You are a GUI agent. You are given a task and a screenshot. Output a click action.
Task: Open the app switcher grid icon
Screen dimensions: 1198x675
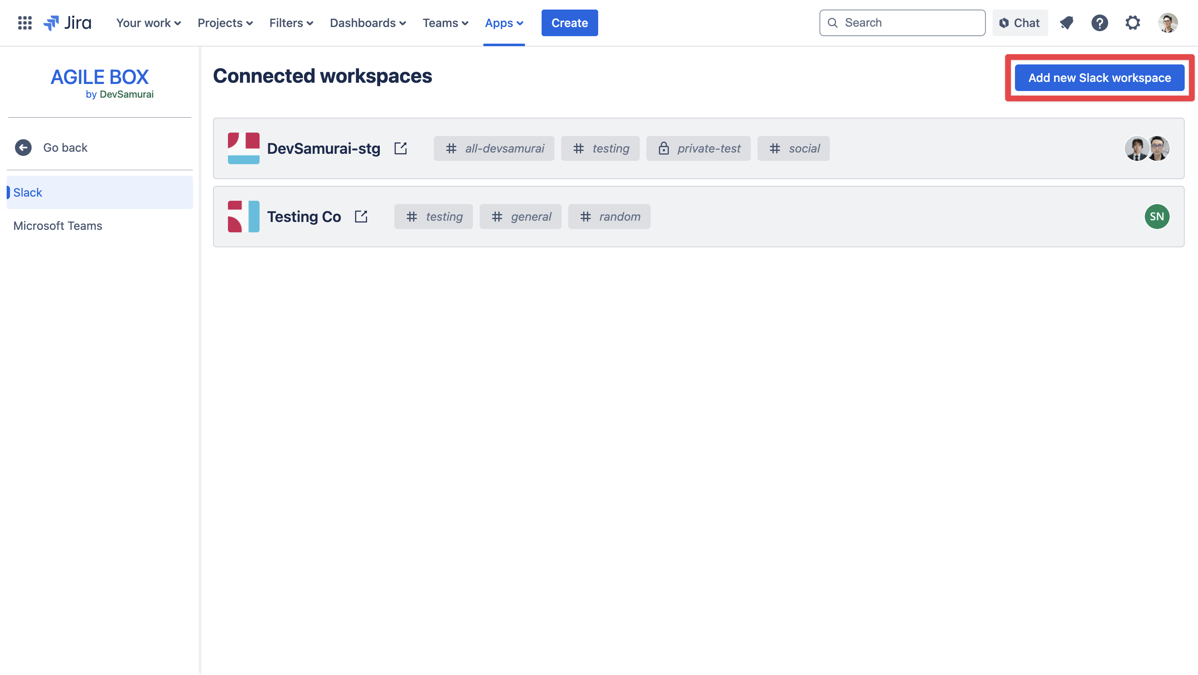click(25, 23)
